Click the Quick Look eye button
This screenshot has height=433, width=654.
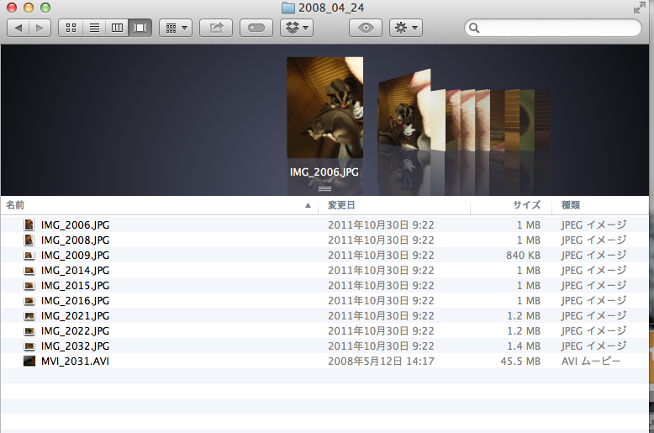pos(366,28)
